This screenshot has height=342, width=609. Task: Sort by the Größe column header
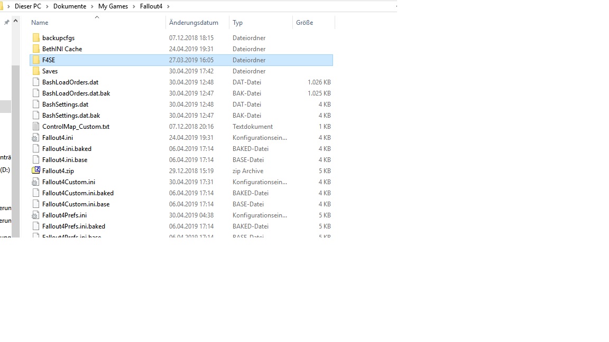tap(304, 23)
